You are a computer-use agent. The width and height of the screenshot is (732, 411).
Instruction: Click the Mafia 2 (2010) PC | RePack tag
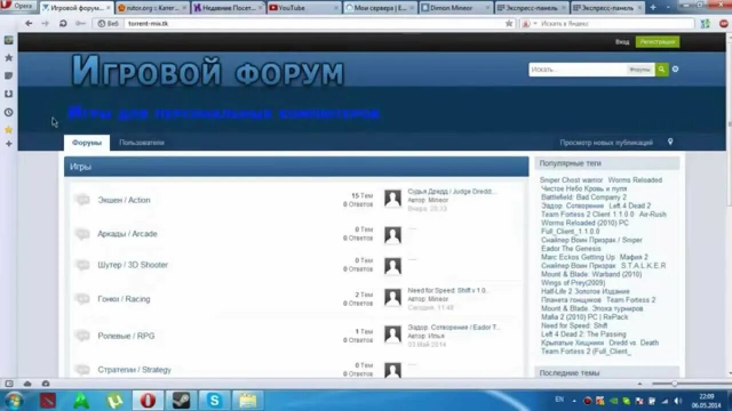coord(584,317)
